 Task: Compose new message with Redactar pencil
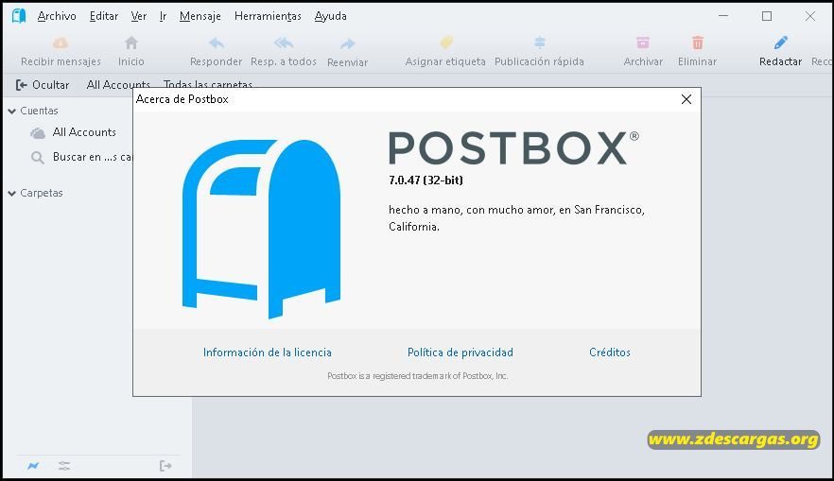[x=780, y=43]
